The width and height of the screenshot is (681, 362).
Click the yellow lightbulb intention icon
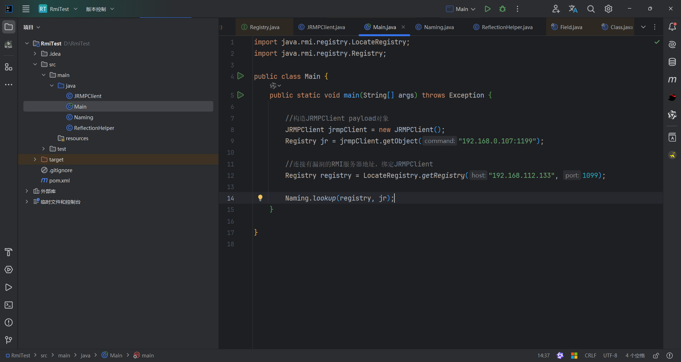tap(260, 198)
